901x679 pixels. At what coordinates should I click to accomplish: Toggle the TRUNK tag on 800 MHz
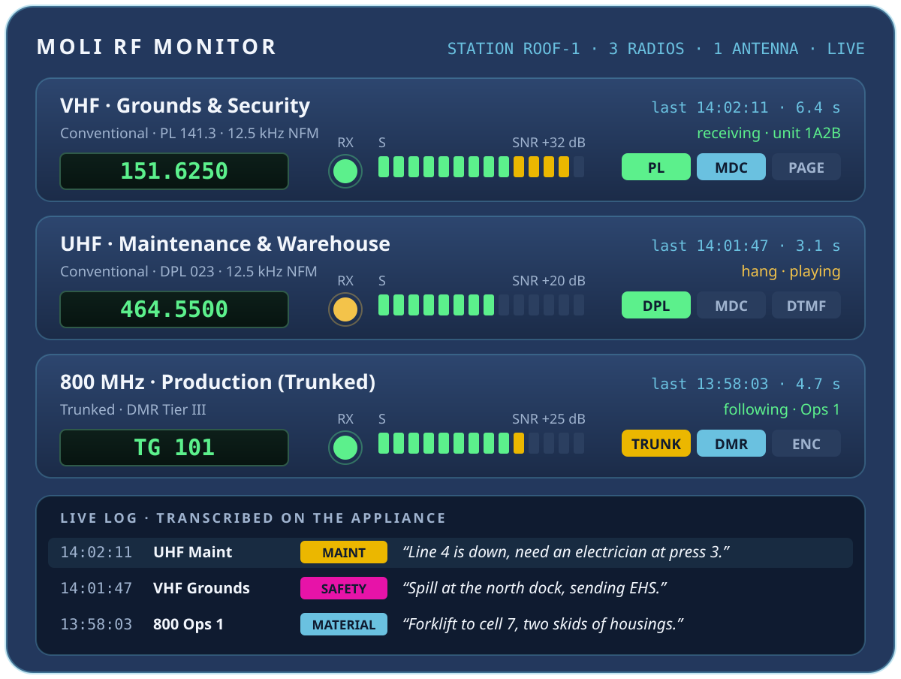[656, 444]
